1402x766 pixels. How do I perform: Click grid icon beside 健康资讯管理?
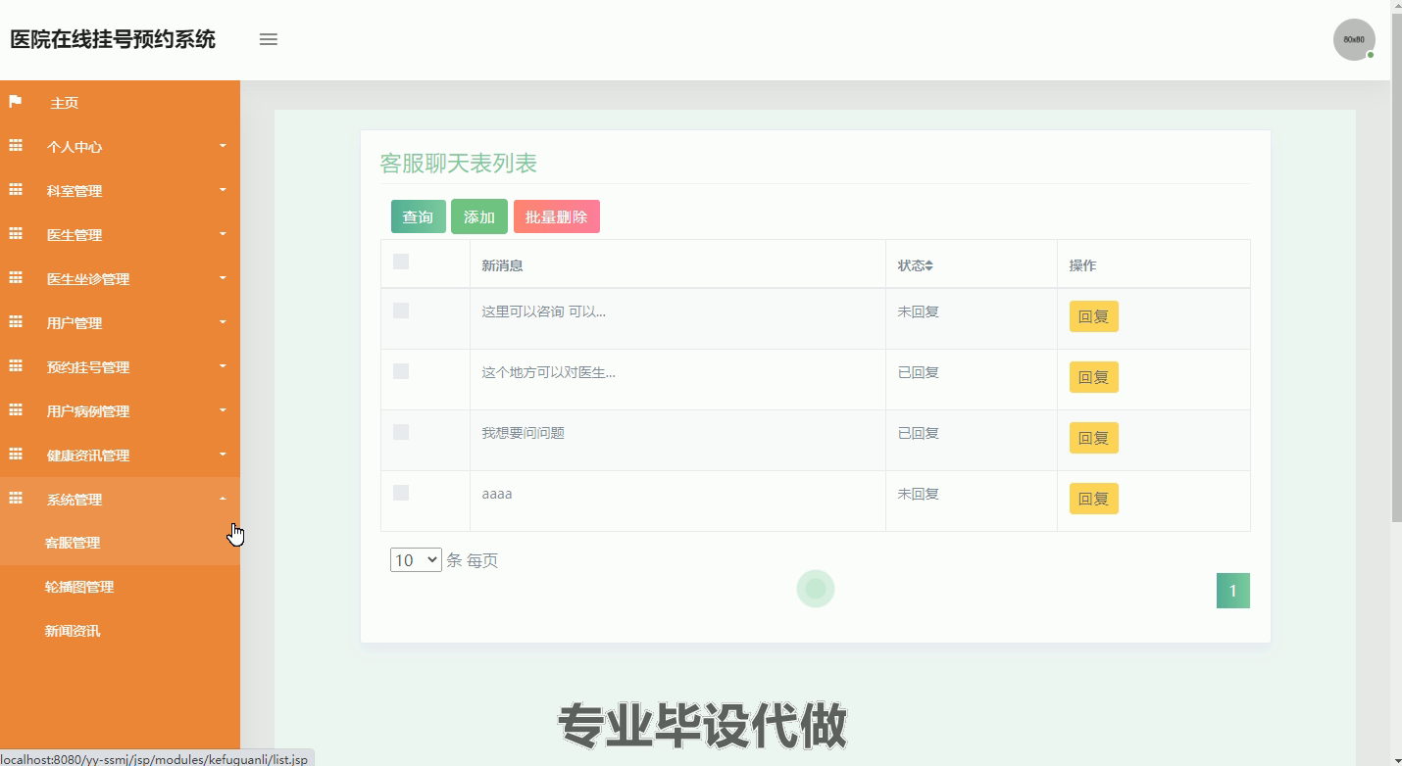pyautogui.click(x=16, y=455)
